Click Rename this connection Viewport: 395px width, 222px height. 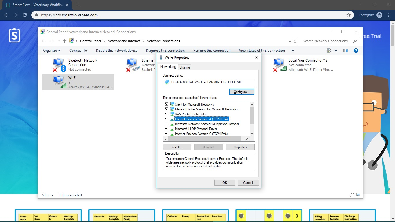212,51
